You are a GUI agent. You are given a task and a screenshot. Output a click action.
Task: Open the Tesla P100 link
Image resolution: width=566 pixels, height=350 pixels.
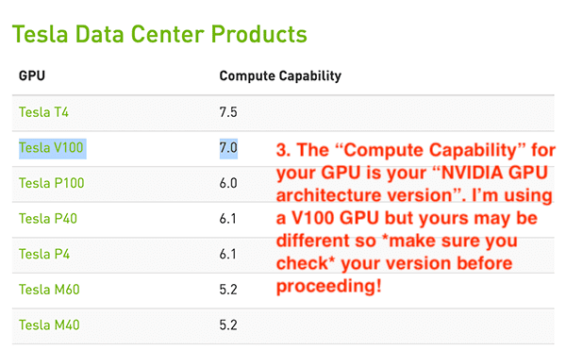pyautogui.click(x=52, y=183)
